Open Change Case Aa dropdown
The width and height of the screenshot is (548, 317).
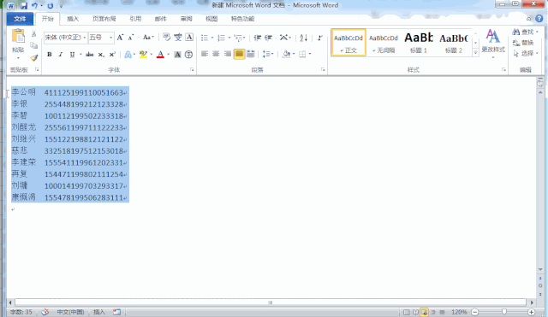tap(148, 38)
